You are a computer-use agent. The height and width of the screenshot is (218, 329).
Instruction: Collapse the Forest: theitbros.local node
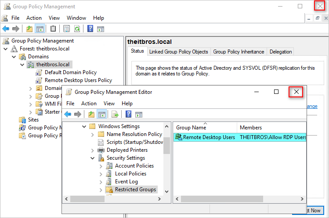(6, 49)
